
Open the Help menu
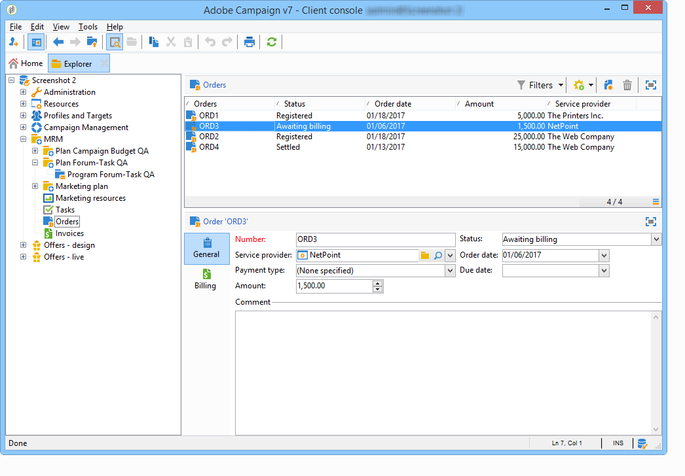pos(115,27)
